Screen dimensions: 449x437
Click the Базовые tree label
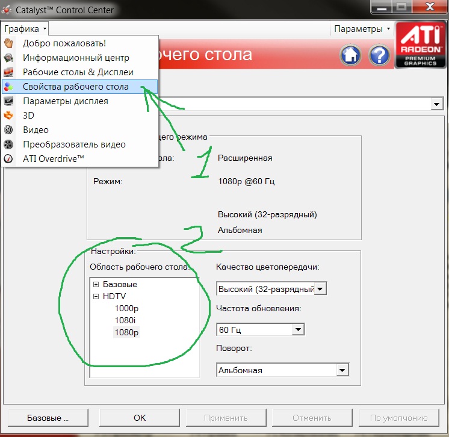(120, 284)
